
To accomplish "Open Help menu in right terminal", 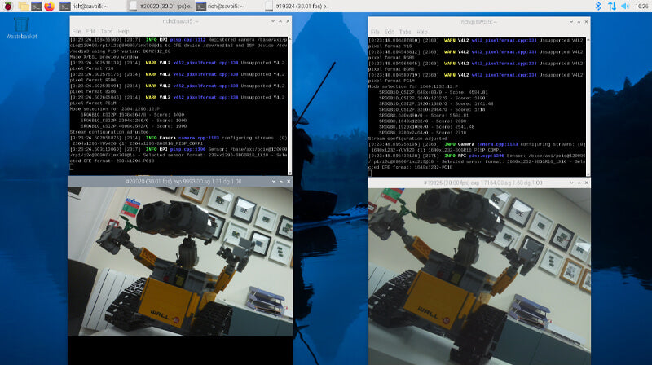I will pos(422,32).
